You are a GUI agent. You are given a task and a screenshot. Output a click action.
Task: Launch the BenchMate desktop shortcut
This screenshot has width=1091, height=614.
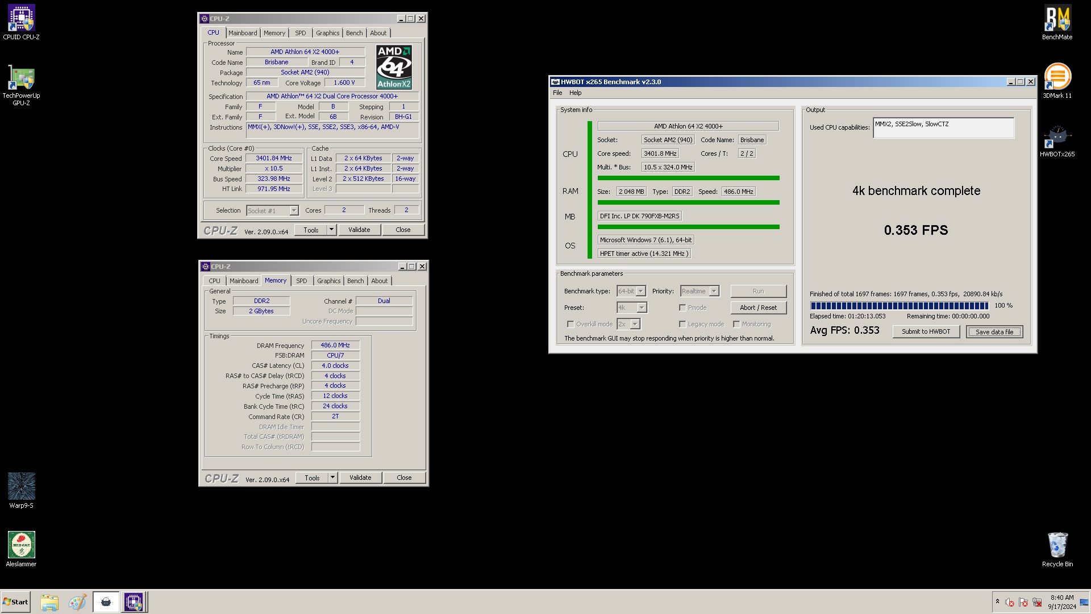1057,23
